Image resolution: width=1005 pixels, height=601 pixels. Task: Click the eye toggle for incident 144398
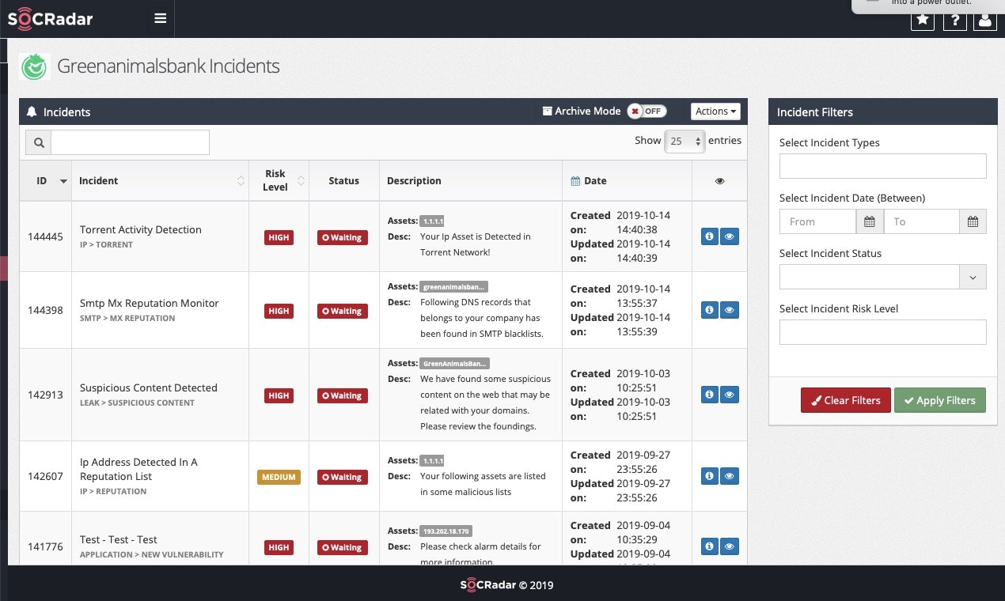(x=729, y=309)
